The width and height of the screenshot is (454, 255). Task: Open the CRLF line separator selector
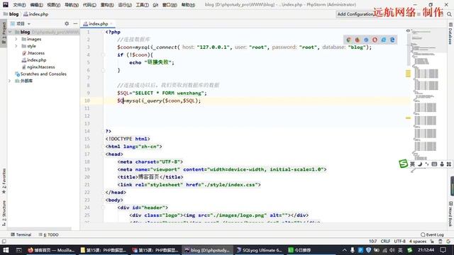click(x=385, y=241)
